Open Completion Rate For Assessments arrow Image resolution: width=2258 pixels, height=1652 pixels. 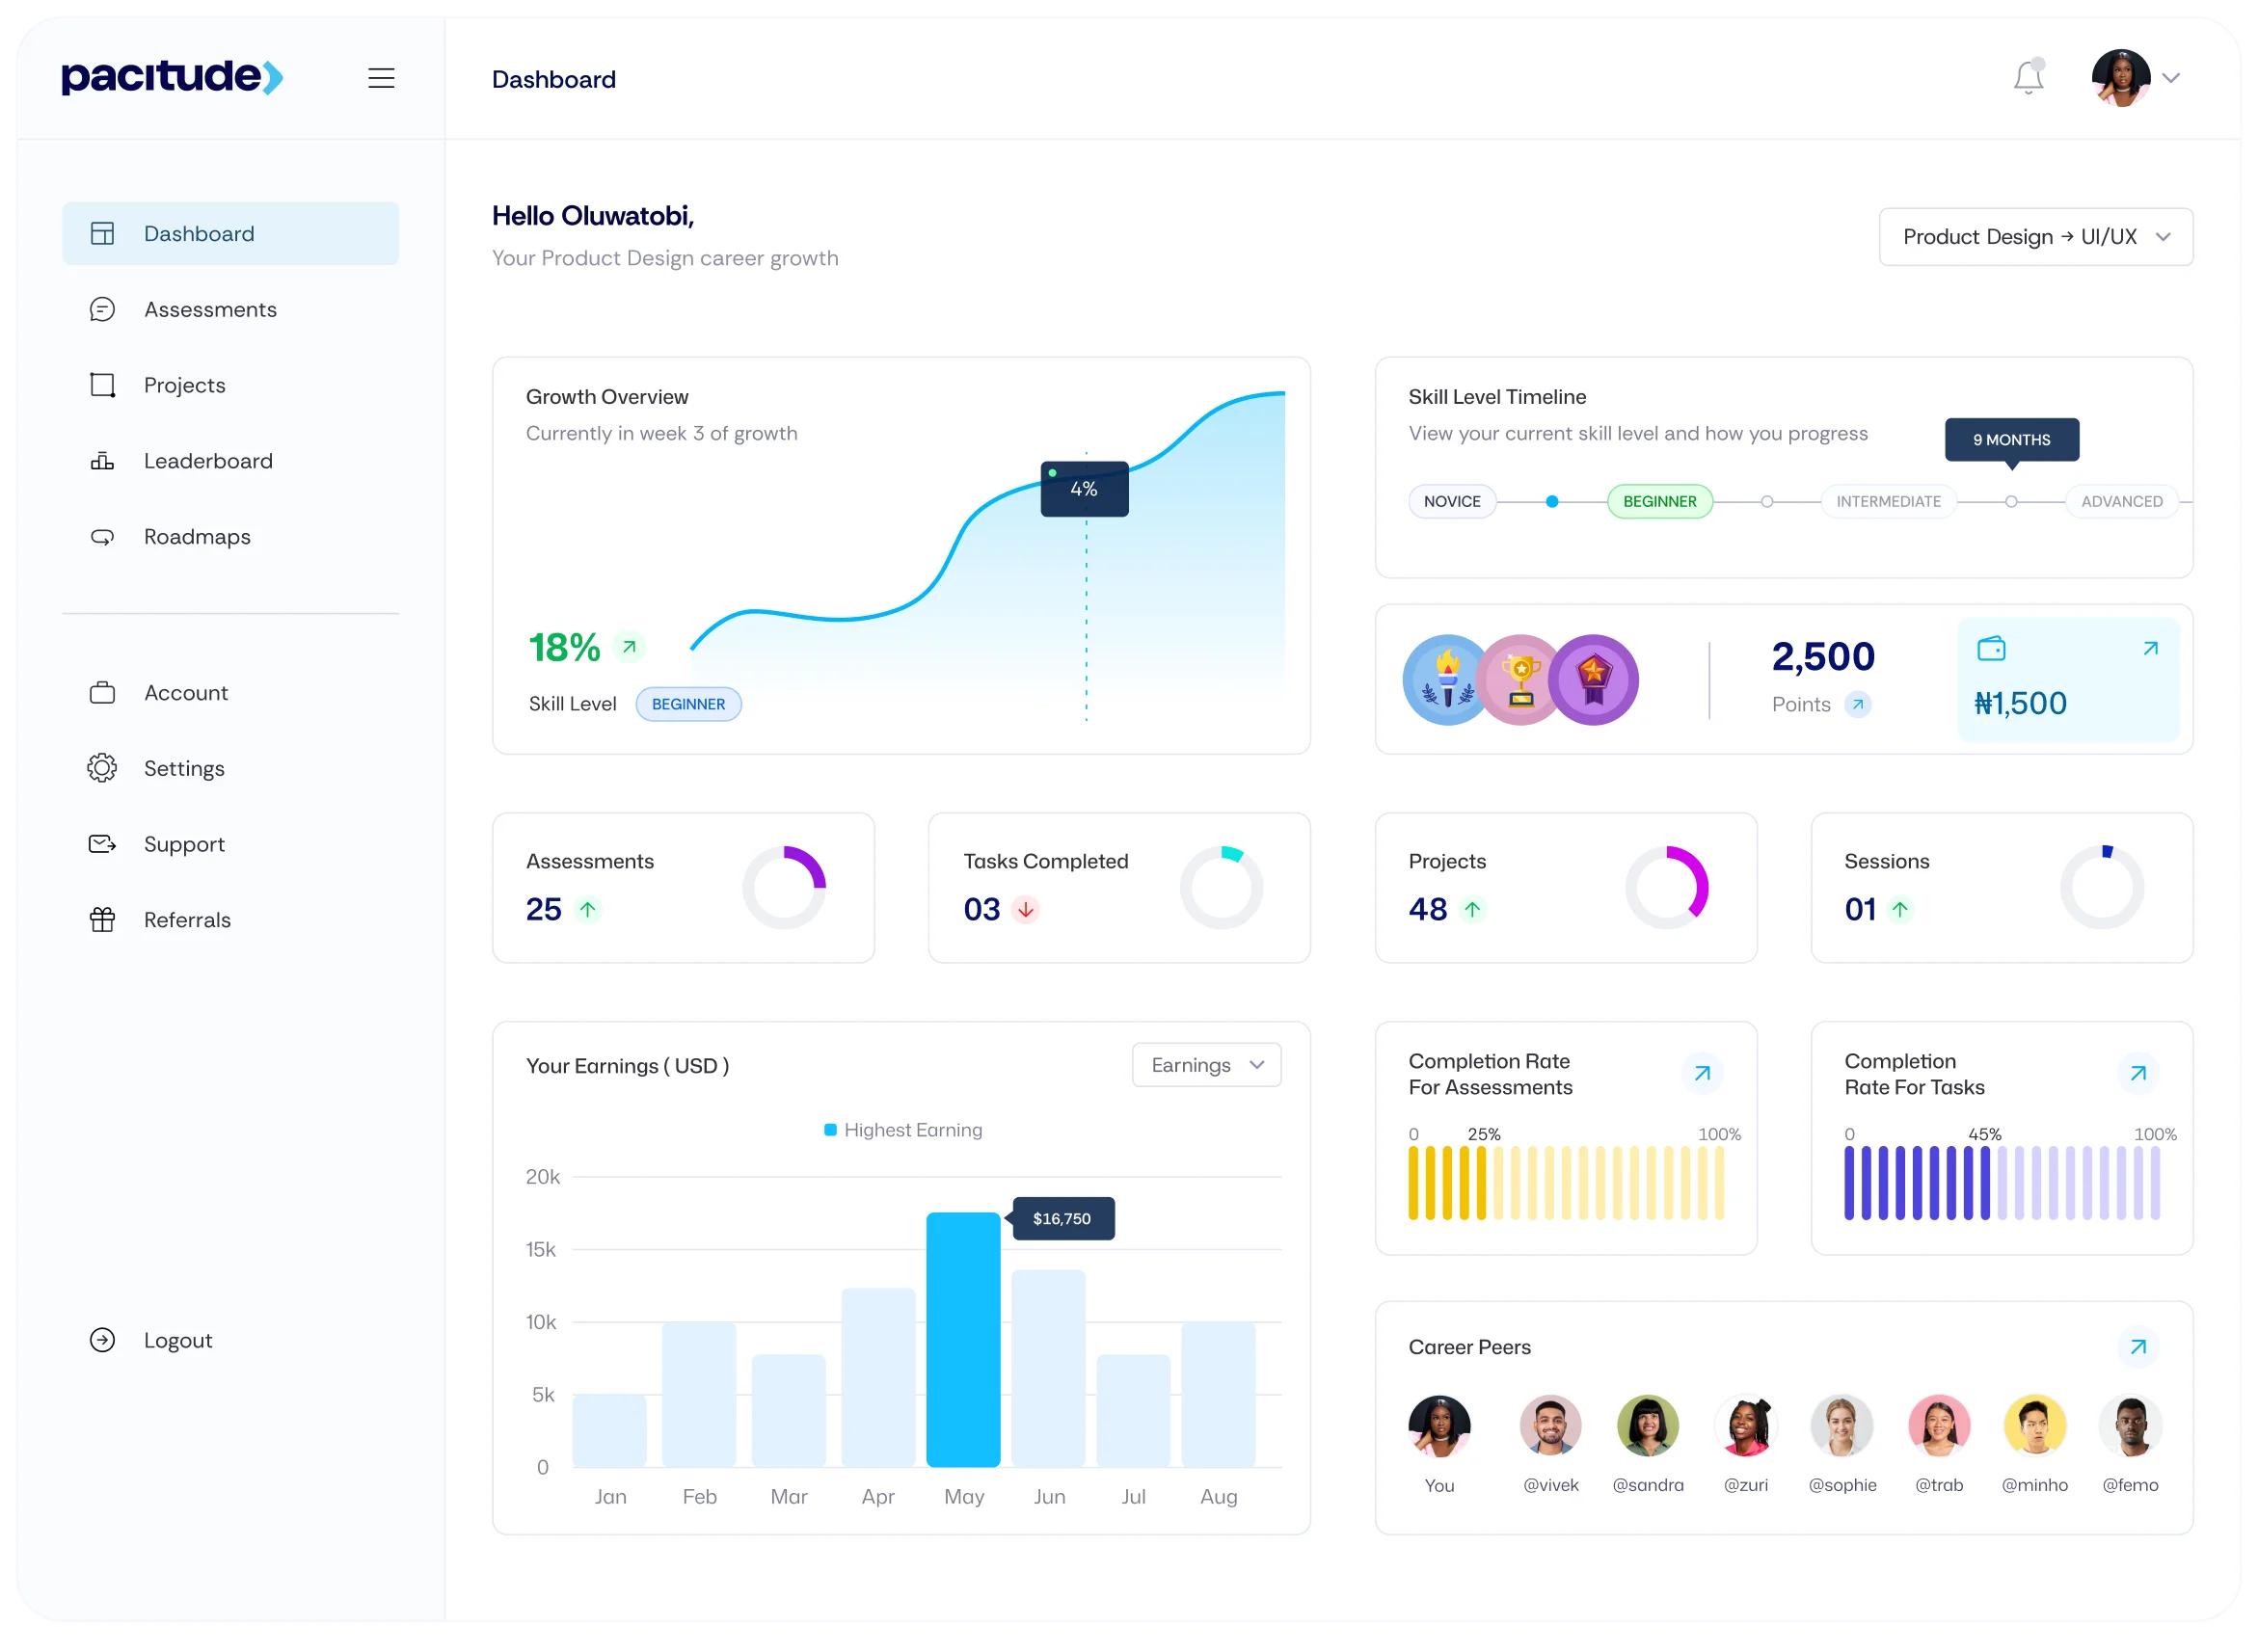(1702, 1073)
